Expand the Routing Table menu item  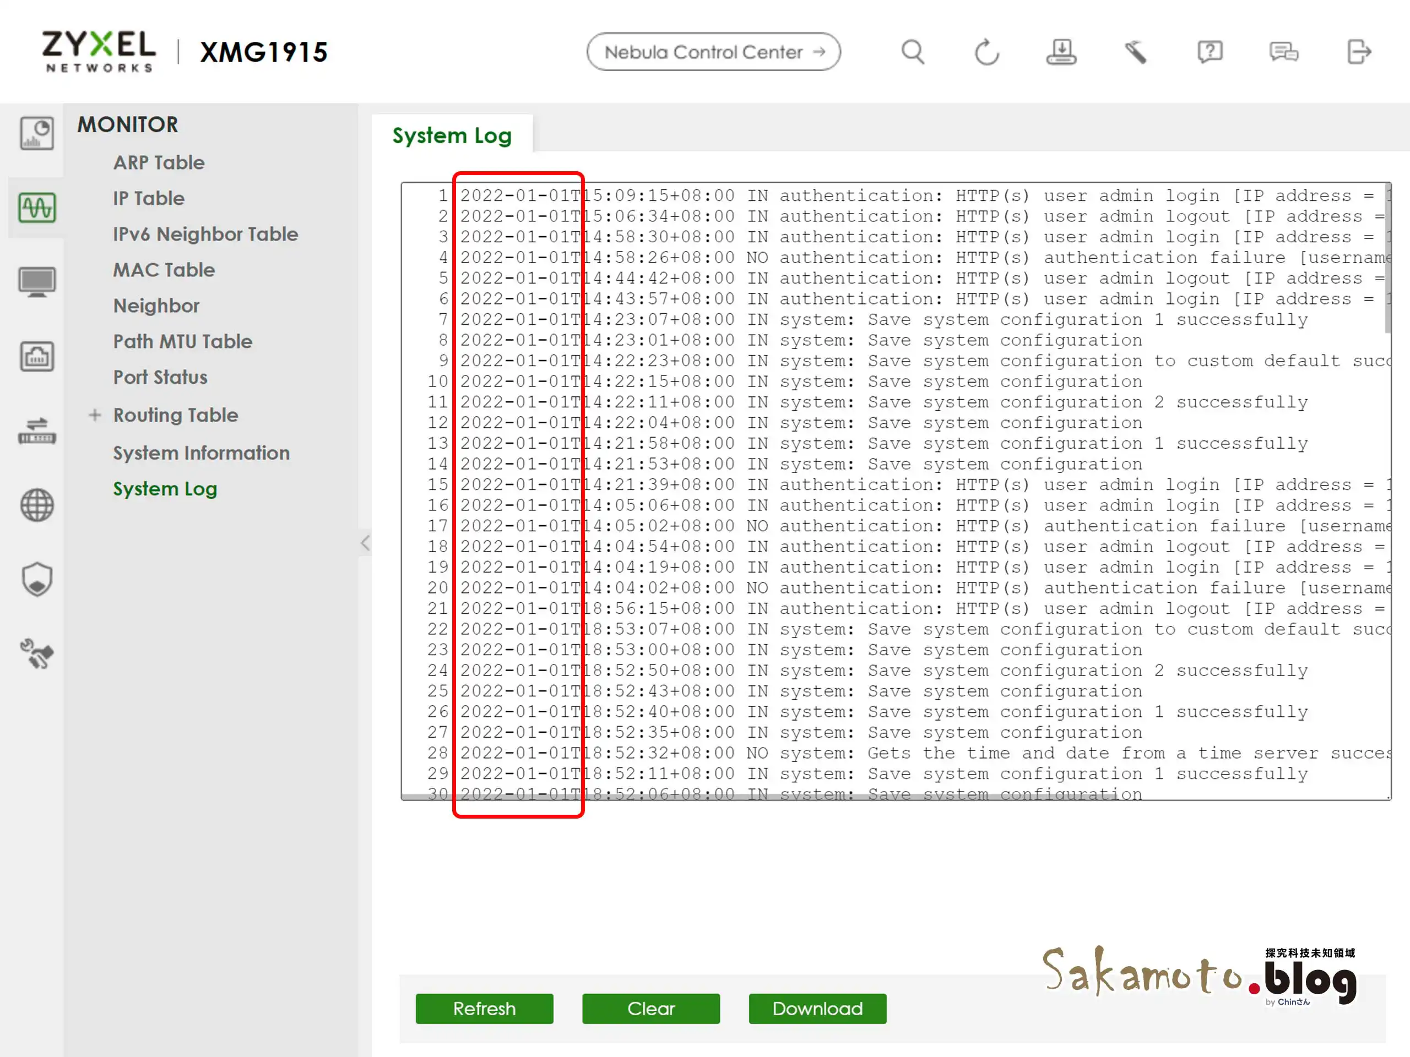point(95,416)
